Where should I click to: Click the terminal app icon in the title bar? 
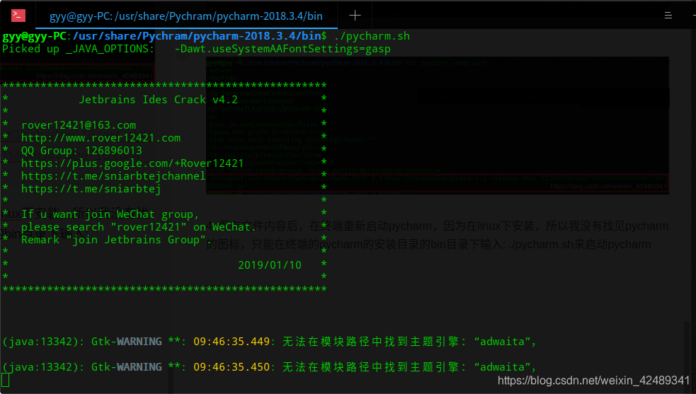click(x=18, y=16)
